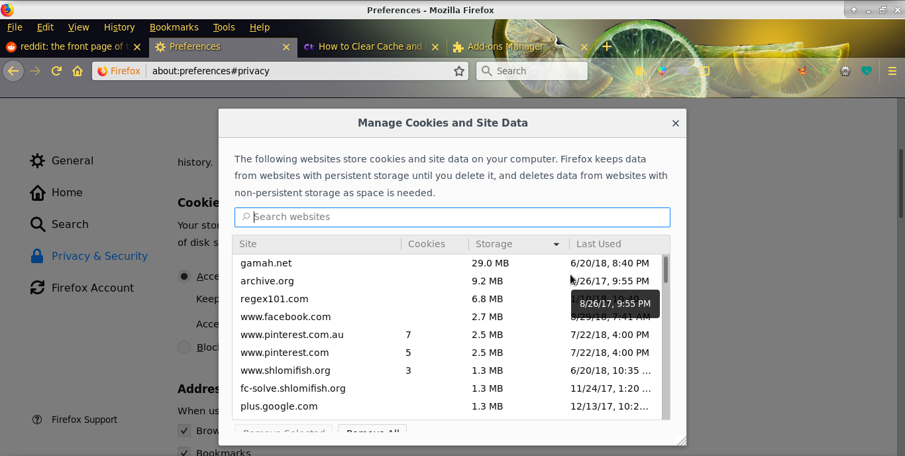
Task: Open the Edit menu
Action: click(45, 27)
